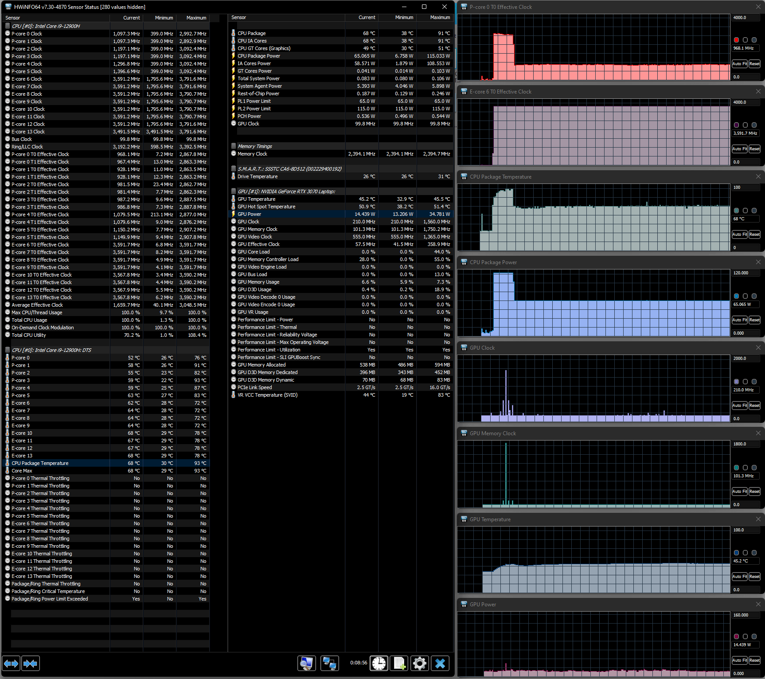765x679 pixels.
Task: Reset the elapsed time with clock icon
Action: (379, 663)
